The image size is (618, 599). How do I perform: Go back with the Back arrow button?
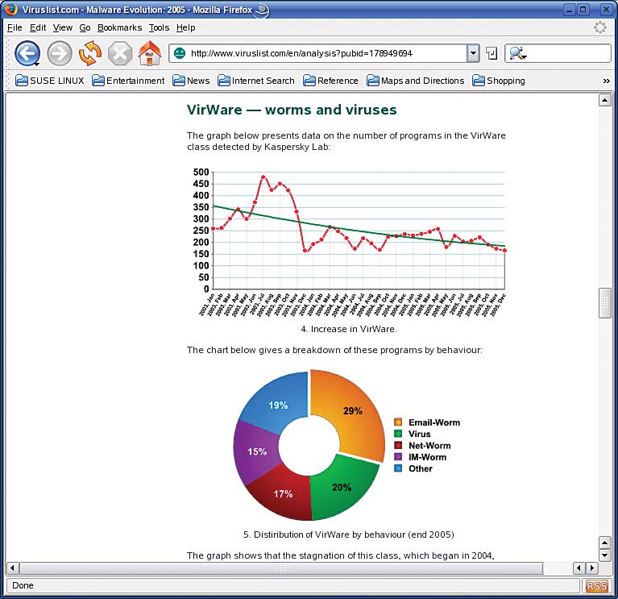coord(27,53)
